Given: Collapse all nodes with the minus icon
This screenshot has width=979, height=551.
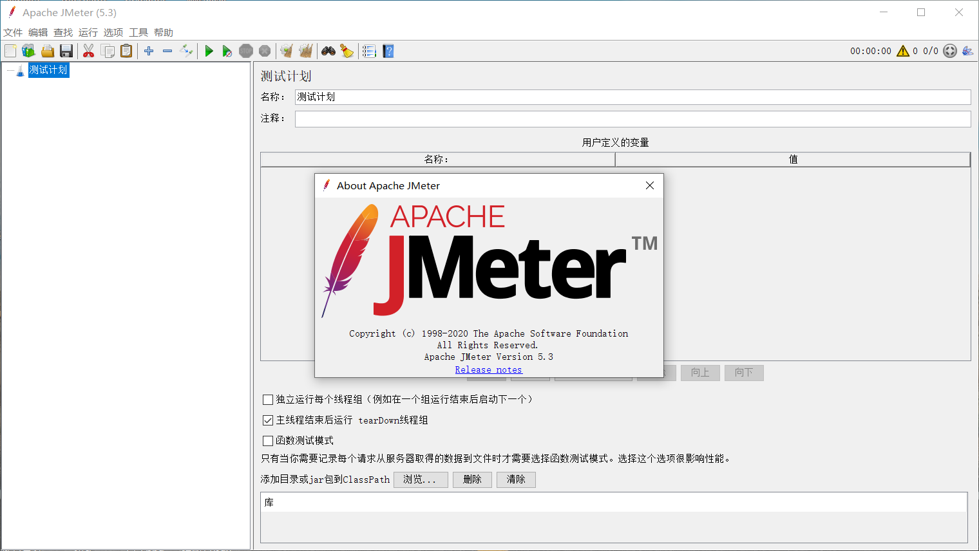Looking at the screenshot, I should 167,51.
